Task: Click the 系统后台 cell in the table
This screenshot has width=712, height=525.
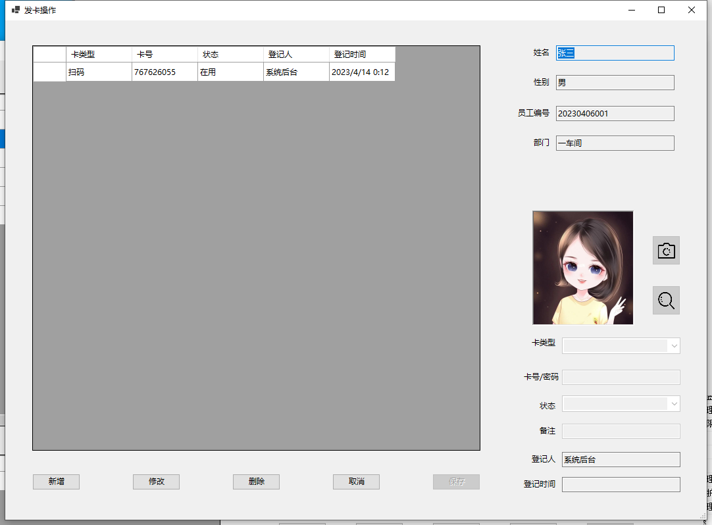Action: (x=297, y=72)
